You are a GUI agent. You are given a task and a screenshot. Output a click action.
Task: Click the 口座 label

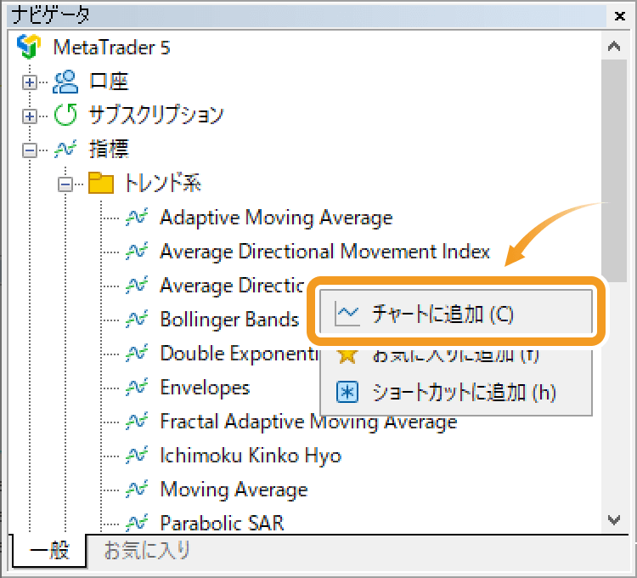point(109,82)
